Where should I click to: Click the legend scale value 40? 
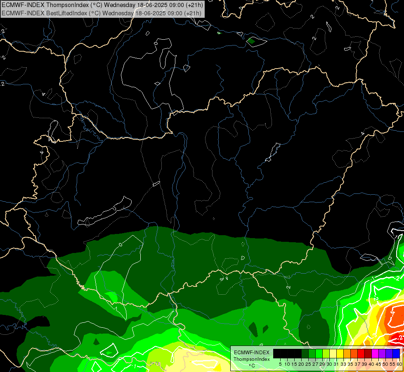(372, 364)
